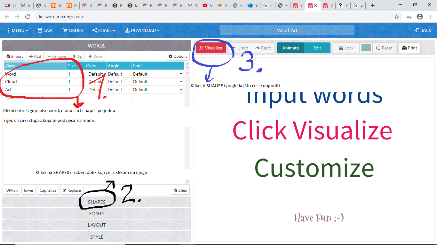Click ORDER in the top bar

pyautogui.click(x=73, y=30)
